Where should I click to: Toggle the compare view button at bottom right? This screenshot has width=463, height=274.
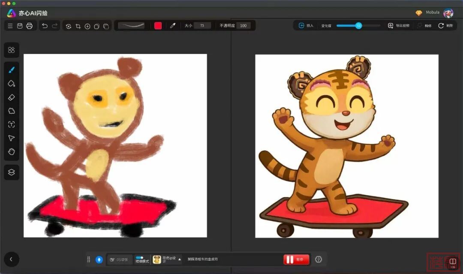[x=452, y=261]
